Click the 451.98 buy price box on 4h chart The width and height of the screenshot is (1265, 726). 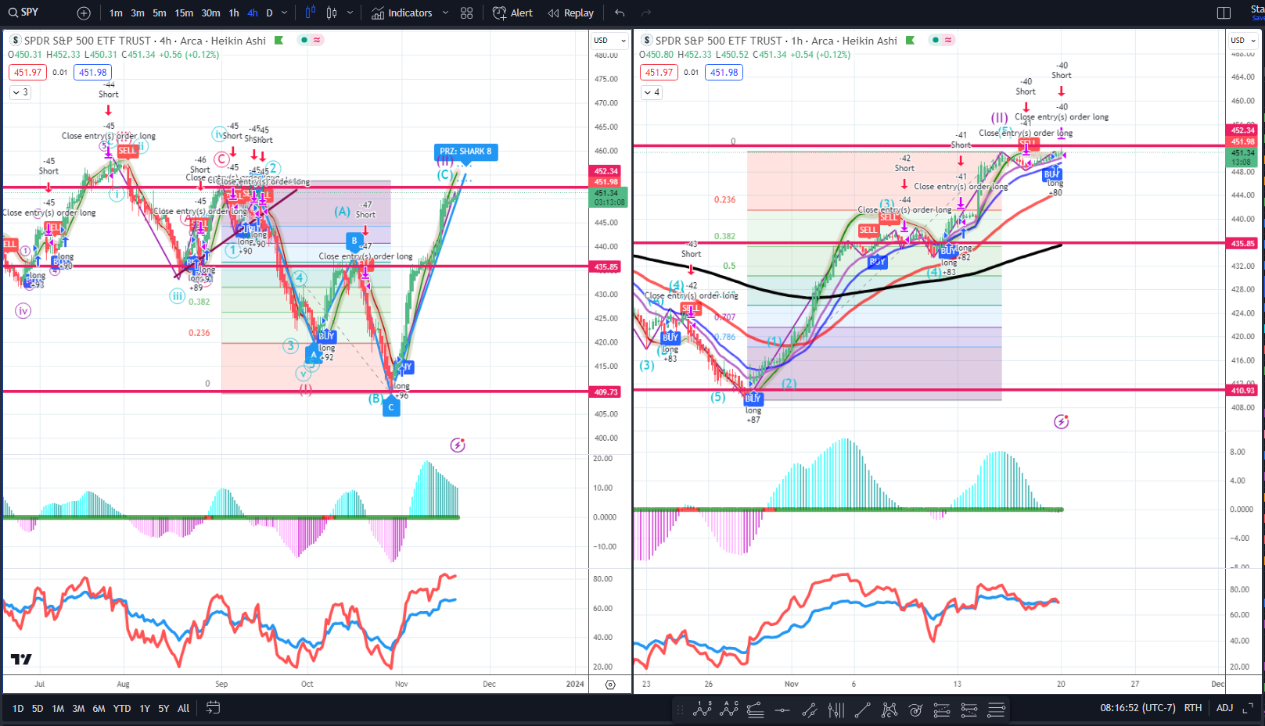93,73
